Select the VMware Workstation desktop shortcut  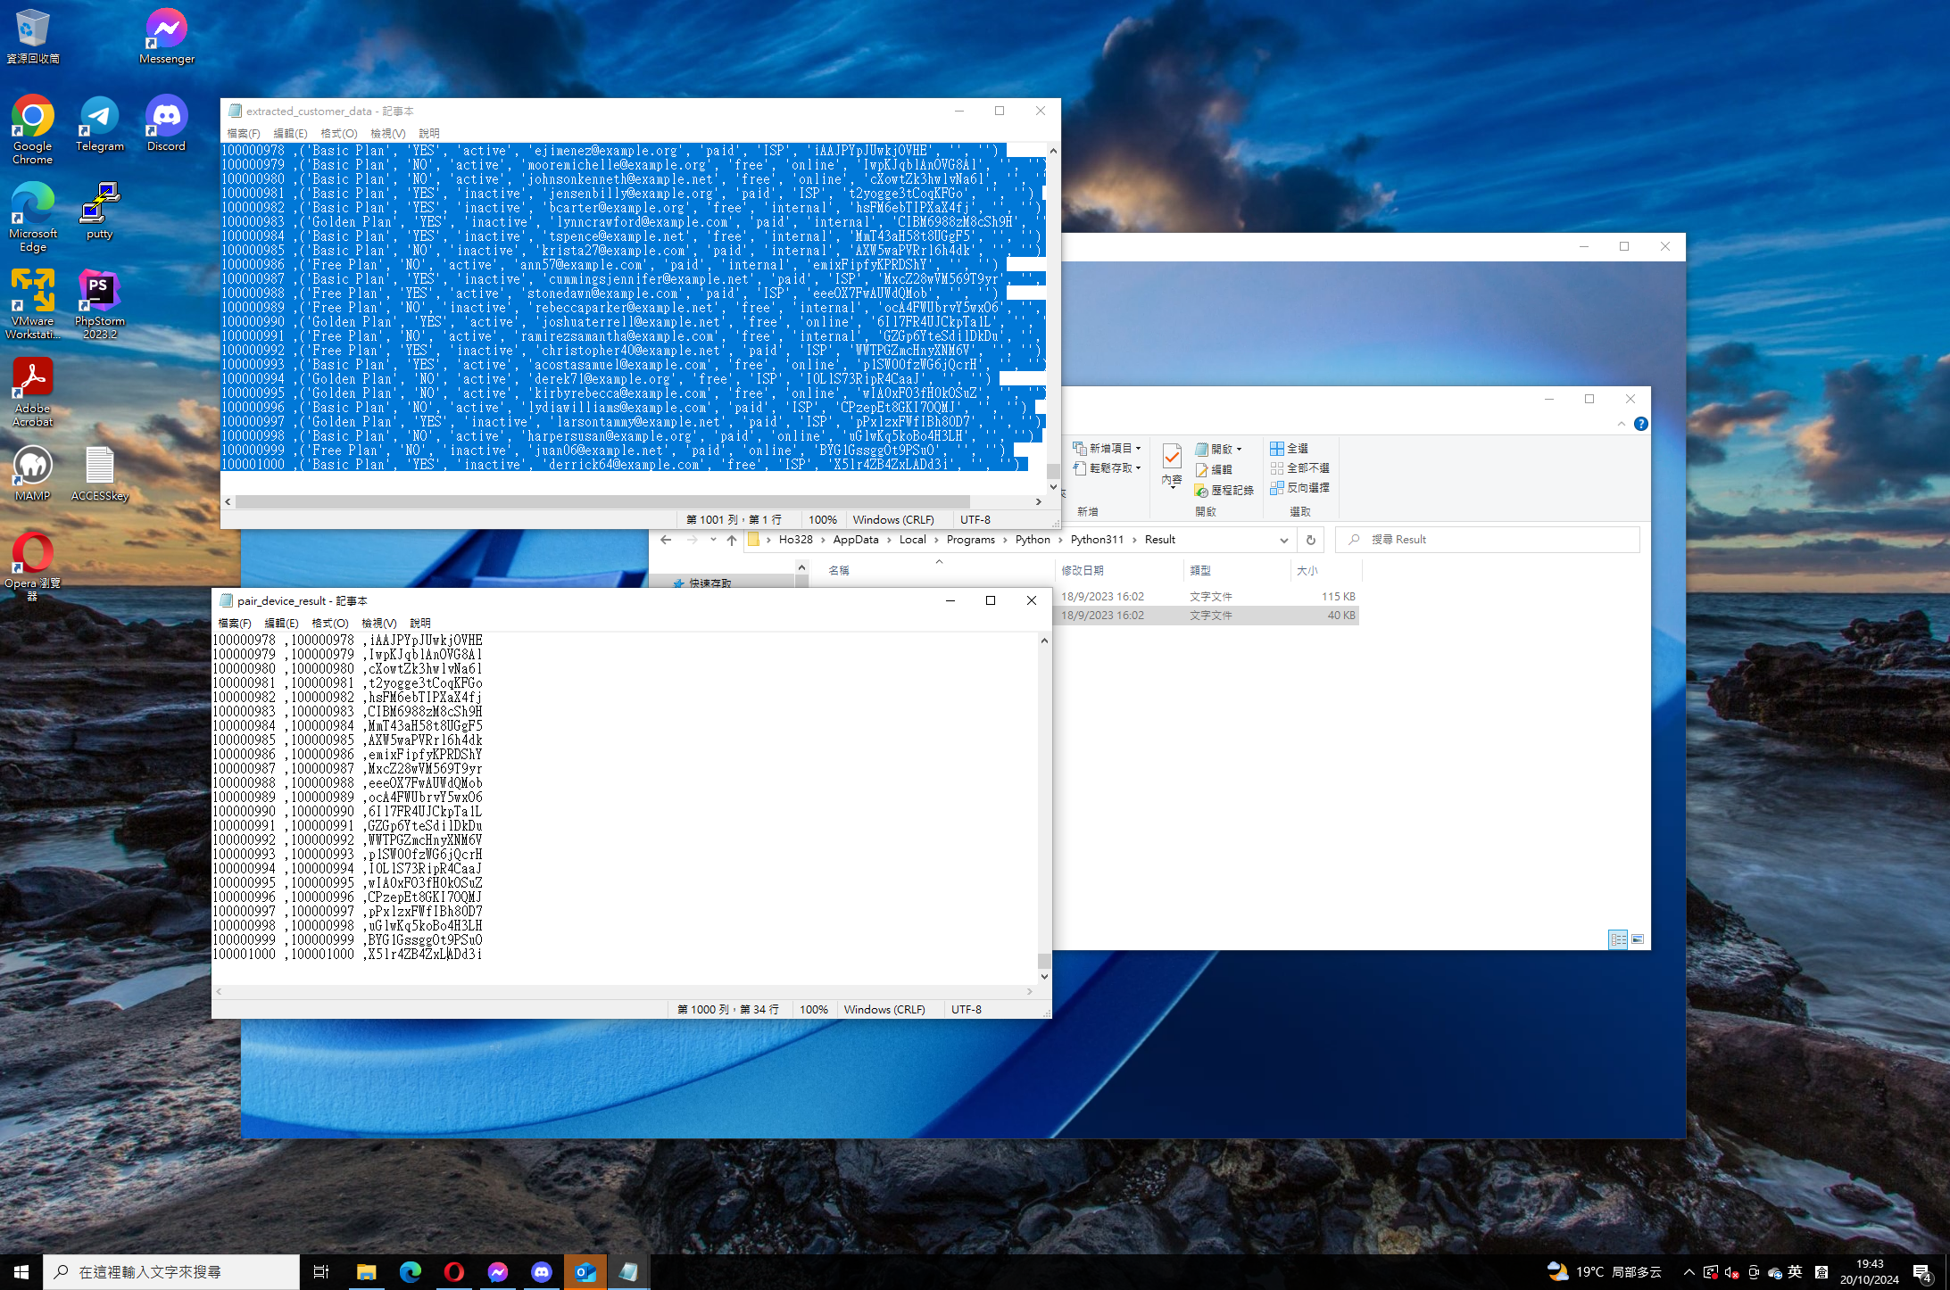point(32,304)
